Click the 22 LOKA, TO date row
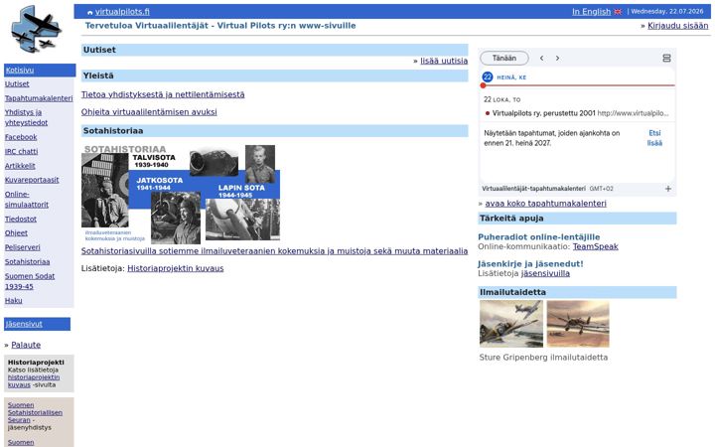Viewport: 715px width, 447px height. [502, 99]
